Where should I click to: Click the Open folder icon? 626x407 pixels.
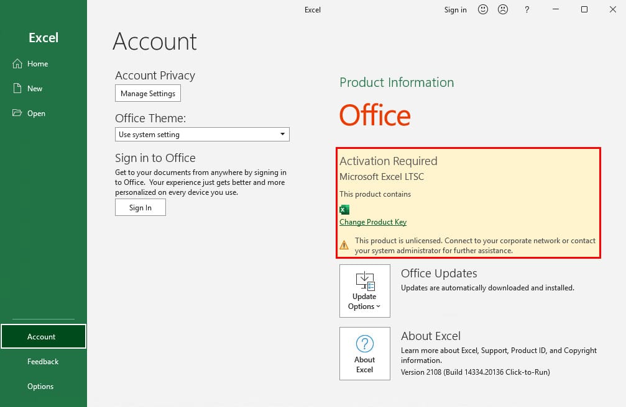17,113
